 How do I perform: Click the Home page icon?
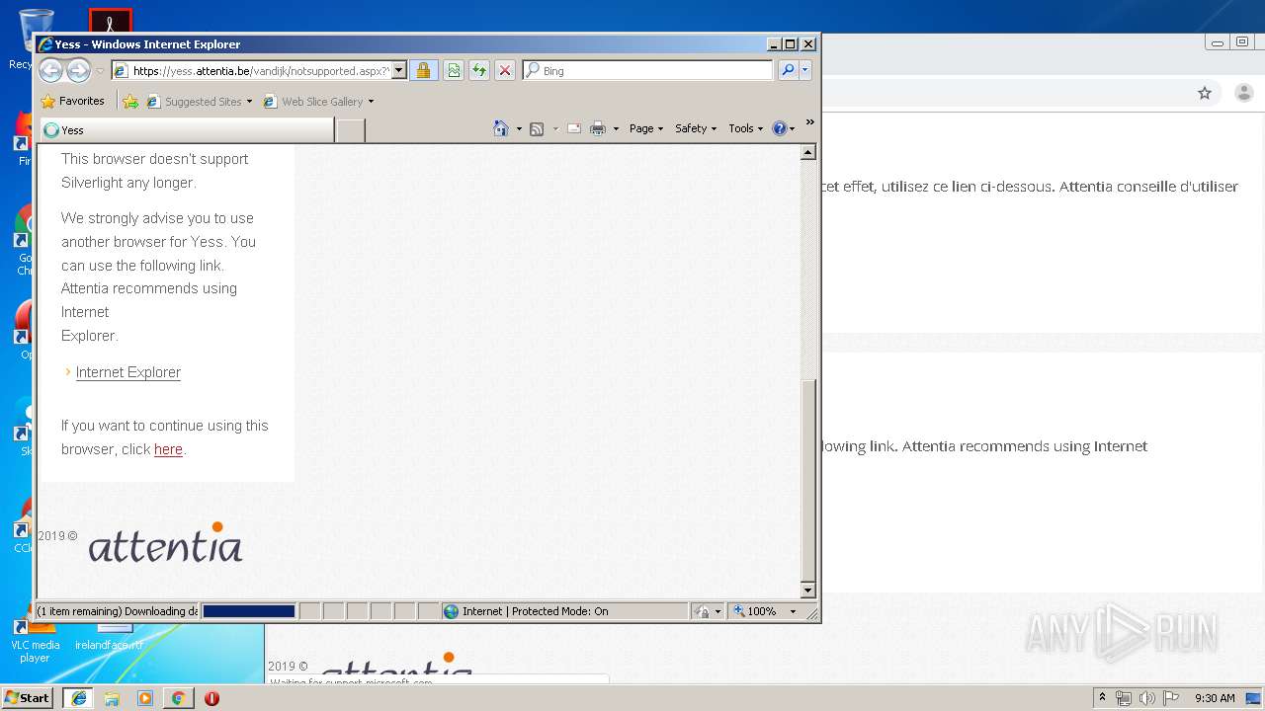(501, 128)
